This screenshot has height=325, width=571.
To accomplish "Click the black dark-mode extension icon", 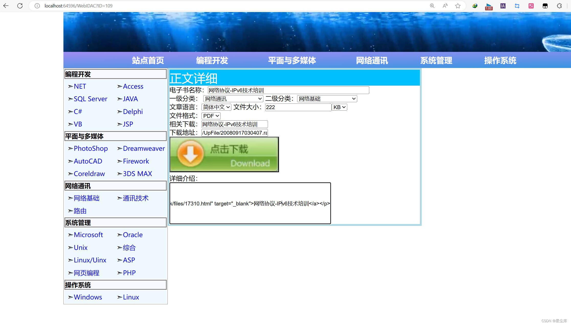I will click(x=545, y=6).
